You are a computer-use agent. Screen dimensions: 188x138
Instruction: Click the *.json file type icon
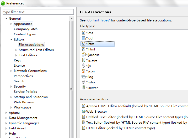[84, 71]
